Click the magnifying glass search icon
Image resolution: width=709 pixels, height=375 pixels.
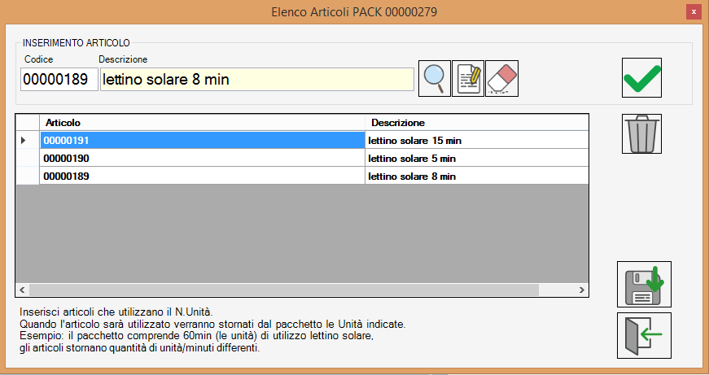(435, 78)
